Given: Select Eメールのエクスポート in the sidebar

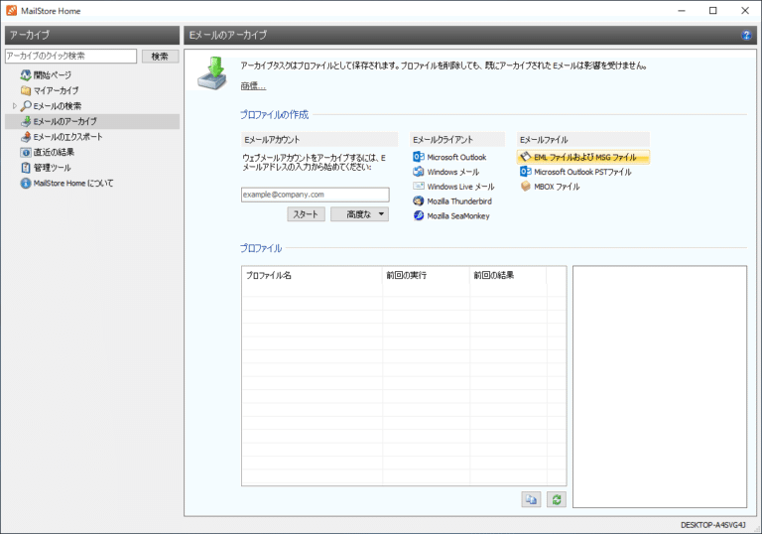Looking at the screenshot, I should pos(68,137).
